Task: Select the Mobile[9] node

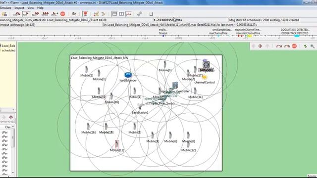Action: 153,135
